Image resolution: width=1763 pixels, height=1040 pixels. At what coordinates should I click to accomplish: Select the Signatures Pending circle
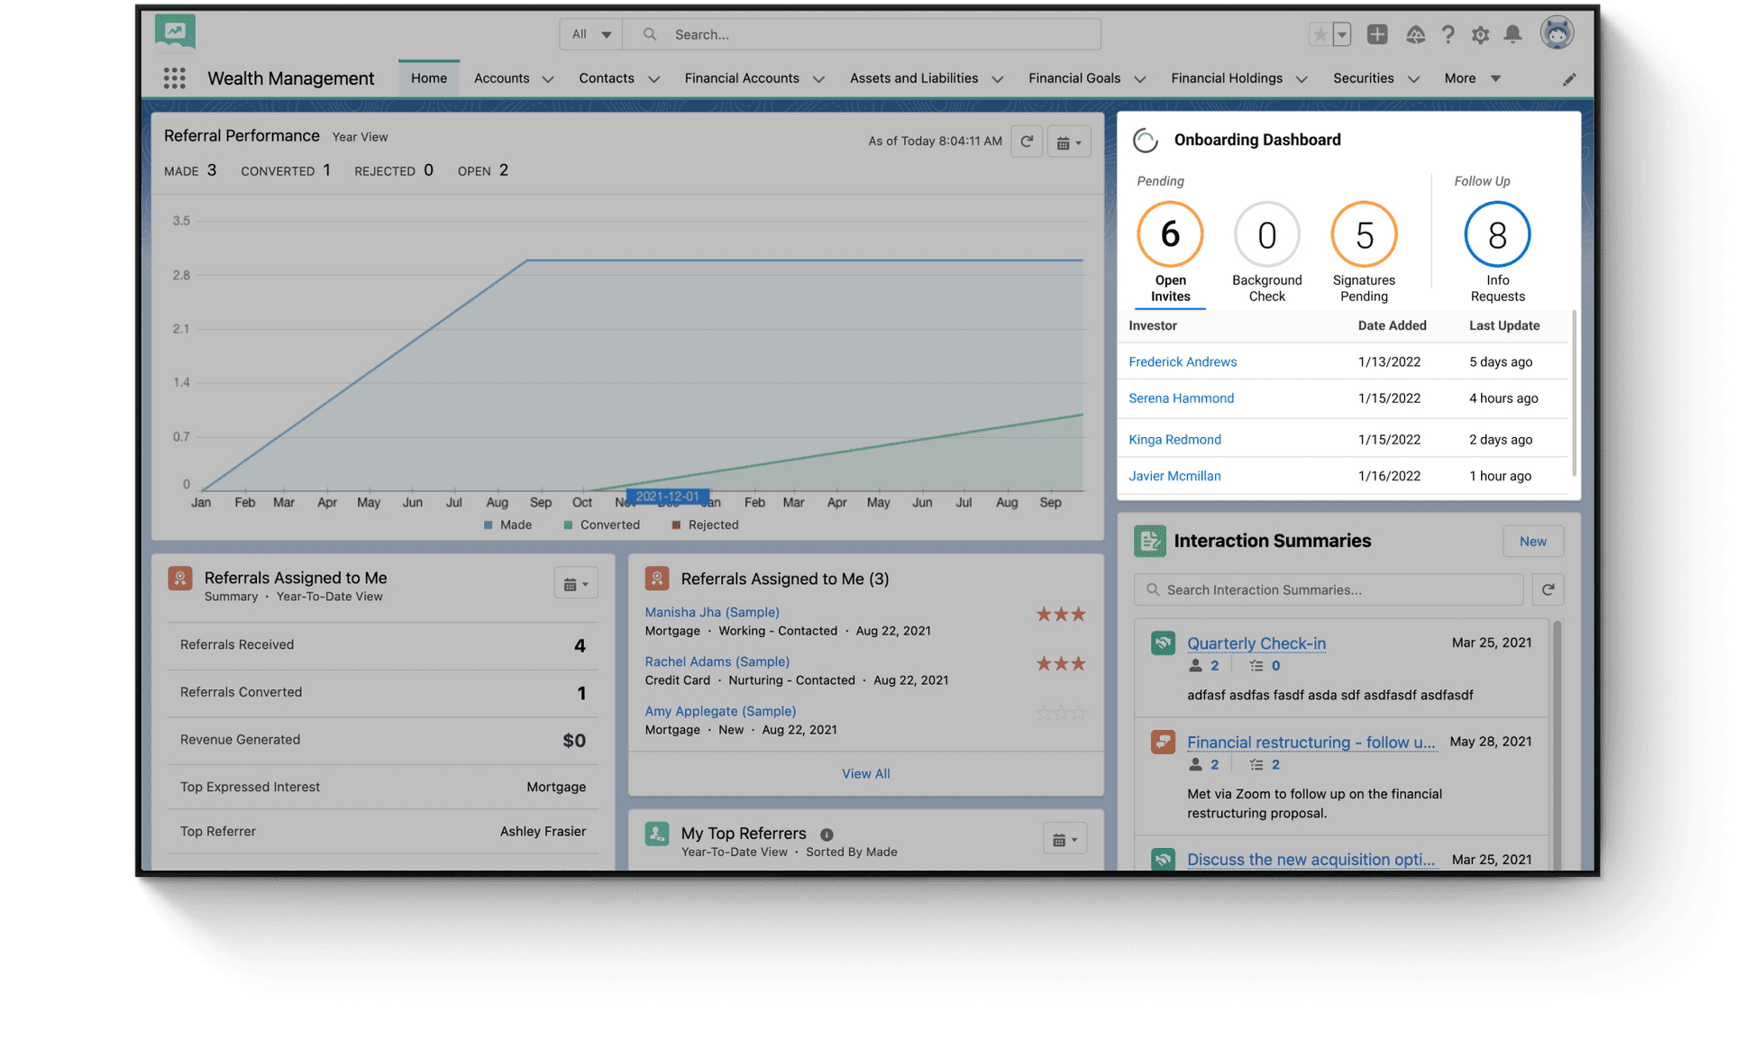(x=1364, y=234)
